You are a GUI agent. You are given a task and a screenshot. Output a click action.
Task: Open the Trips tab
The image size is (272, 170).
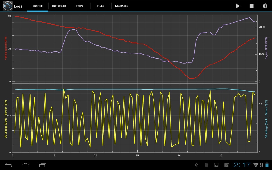(x=80, y=6)
